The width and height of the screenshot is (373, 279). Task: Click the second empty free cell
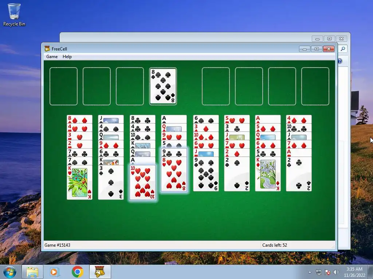97,86
